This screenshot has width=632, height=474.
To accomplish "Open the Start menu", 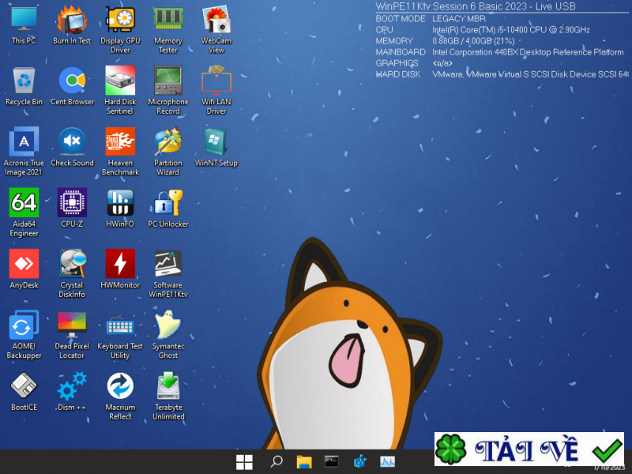I will pos(244,461).
